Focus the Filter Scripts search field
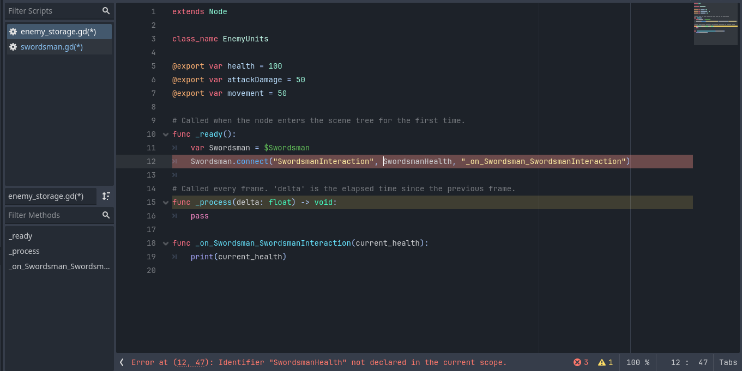The height and width of the screenshot is (371, 742). pyautogui.click(x=52, y=11)
